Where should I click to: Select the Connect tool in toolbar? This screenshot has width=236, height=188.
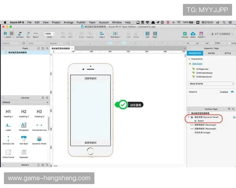click(20, 35)
